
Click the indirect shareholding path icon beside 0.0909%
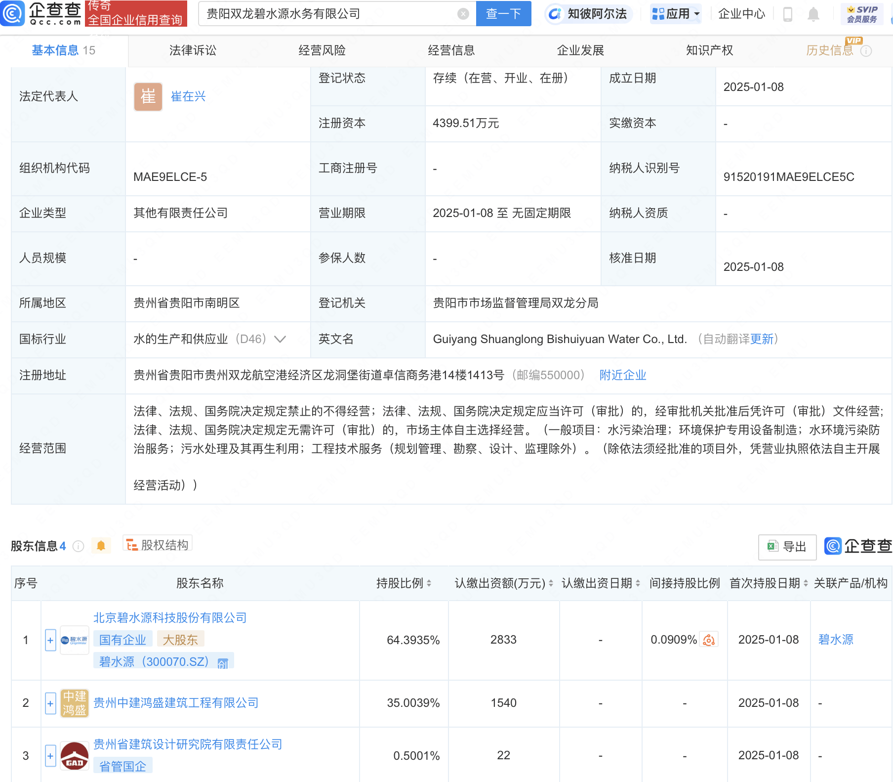(x=709, y=640)
